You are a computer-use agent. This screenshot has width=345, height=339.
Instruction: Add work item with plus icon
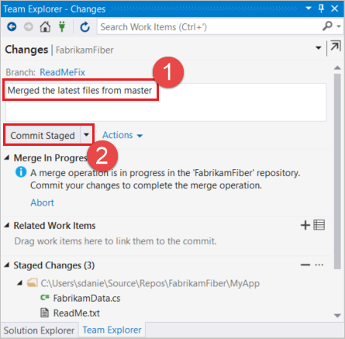pyautogui.click(x=305, y=225)
